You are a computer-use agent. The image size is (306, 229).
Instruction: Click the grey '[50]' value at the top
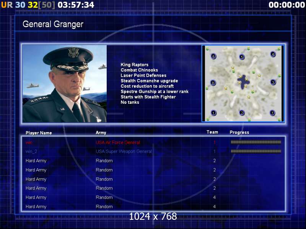[47, 5]
